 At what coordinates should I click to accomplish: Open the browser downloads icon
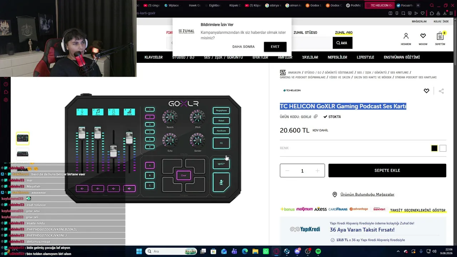tap(445, 13)
